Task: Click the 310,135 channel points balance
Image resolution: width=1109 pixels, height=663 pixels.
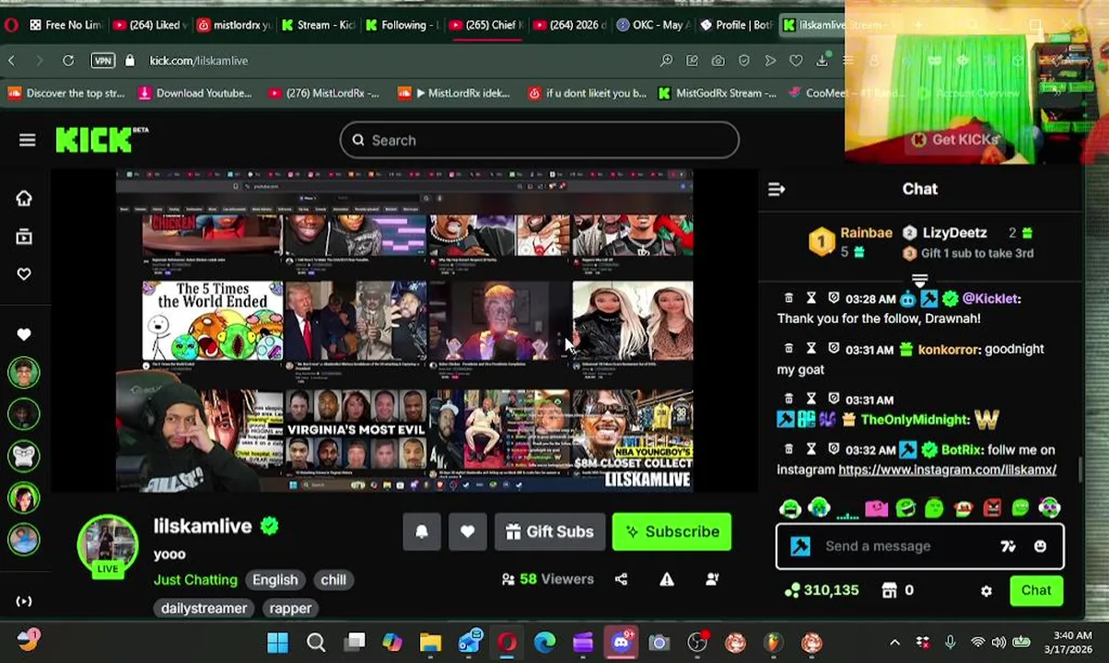Action: 822,590
